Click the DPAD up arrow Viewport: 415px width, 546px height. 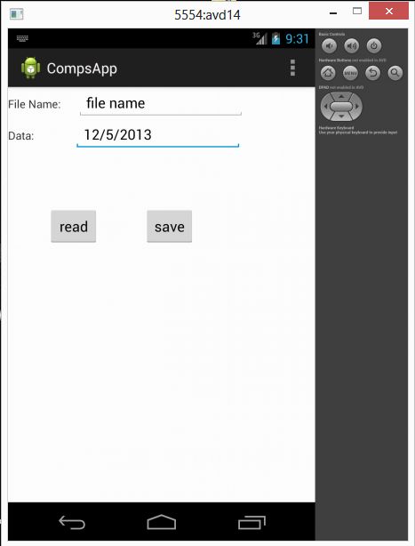341,96
